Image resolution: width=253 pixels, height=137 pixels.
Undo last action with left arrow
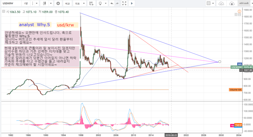pos(112,3)
